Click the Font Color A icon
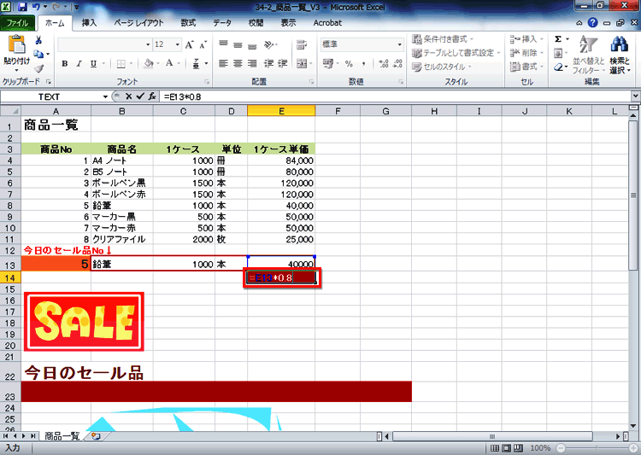This screenshot has height=455, width=641. click(x=169, y=64)
